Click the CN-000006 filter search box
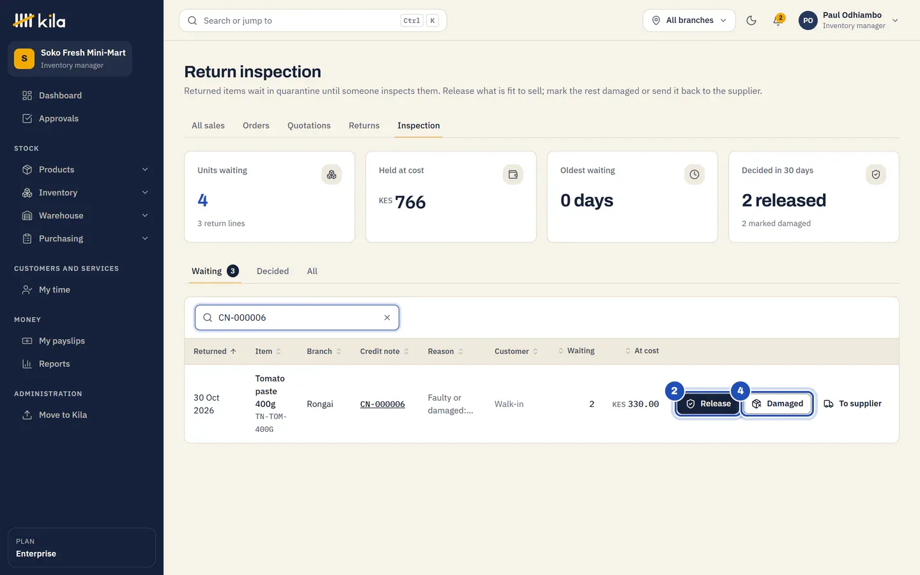The image size is (920, 575). (297, 318)
